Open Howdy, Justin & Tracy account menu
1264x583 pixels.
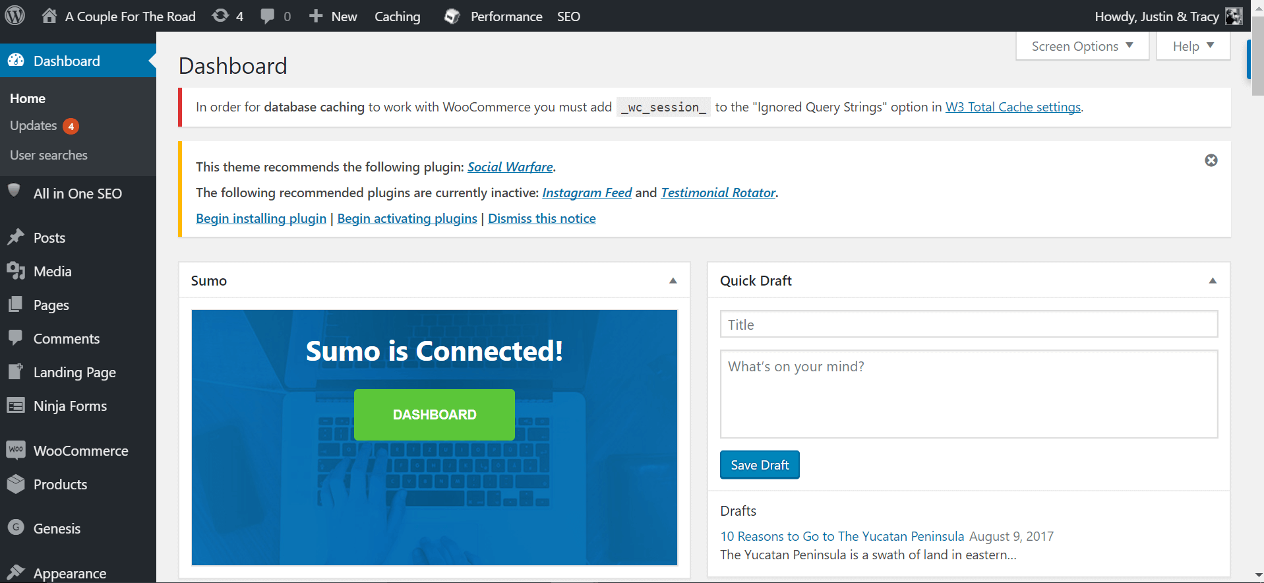pyautogui.click(x=1157, y=16)
